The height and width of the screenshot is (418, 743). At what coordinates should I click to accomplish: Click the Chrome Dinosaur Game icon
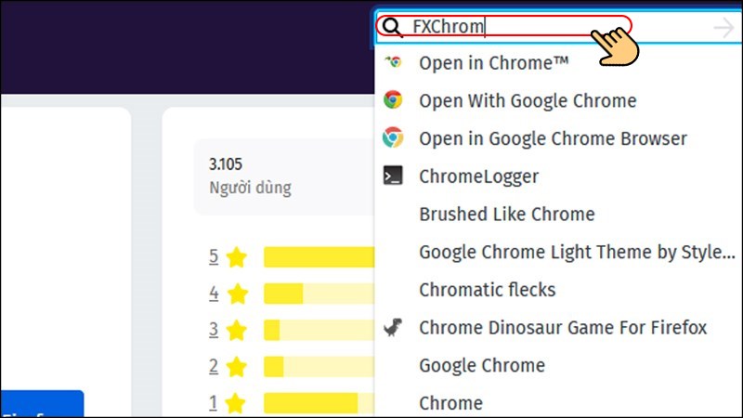(393, 328)
